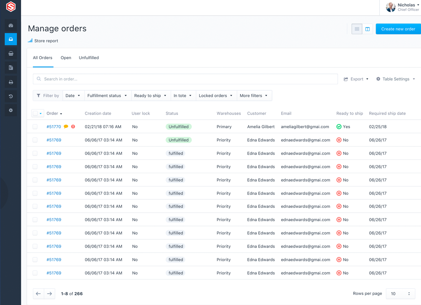Open the Products basket icon in sidebar
Screen dimensions: 421x305
10,54
